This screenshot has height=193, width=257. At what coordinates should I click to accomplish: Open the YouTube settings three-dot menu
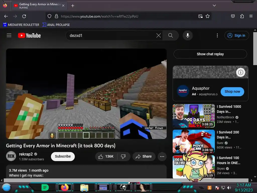coord(217,35)
